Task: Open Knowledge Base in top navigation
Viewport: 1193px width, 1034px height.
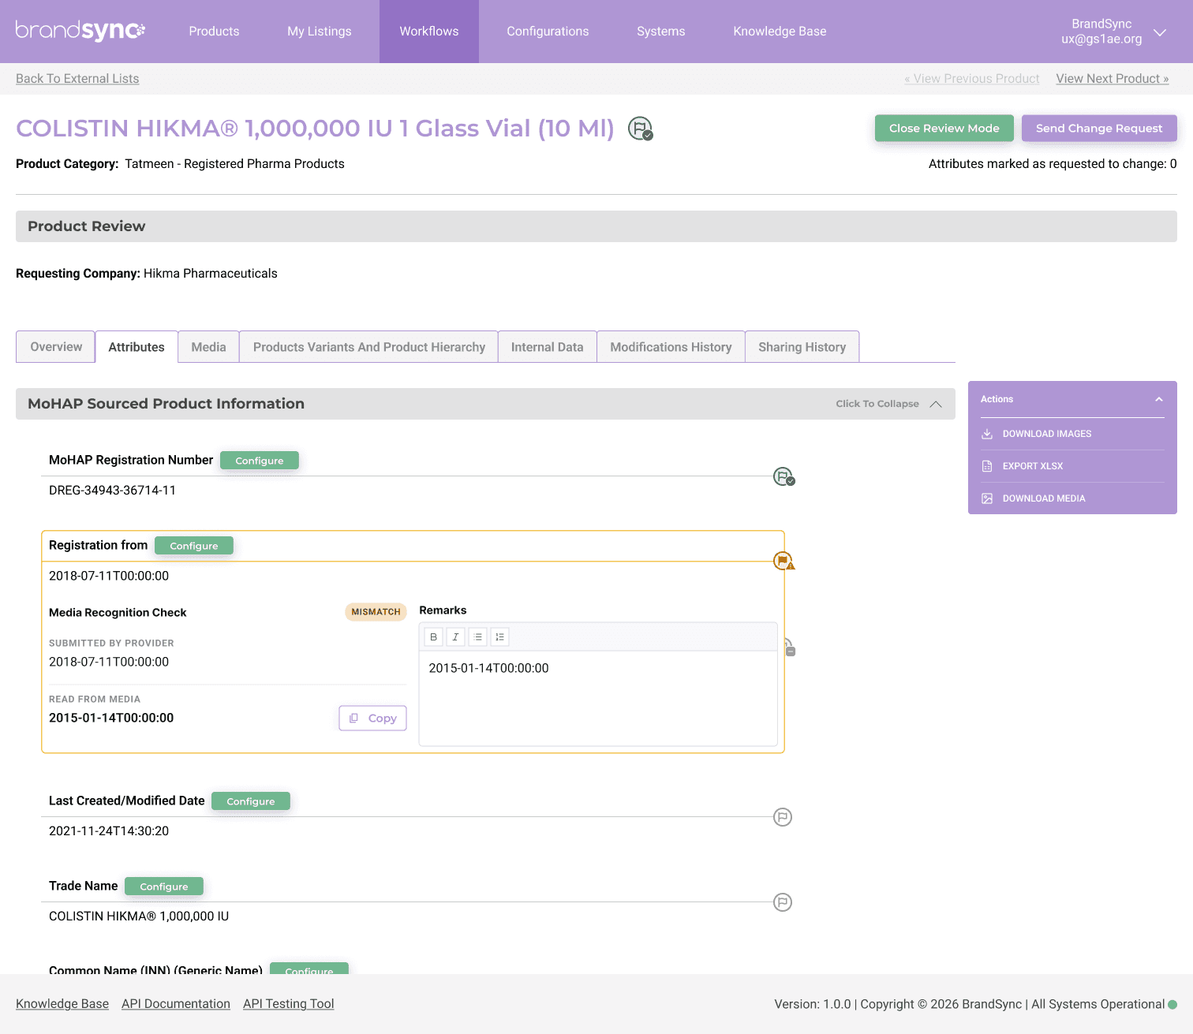Action: click(780, 32)
